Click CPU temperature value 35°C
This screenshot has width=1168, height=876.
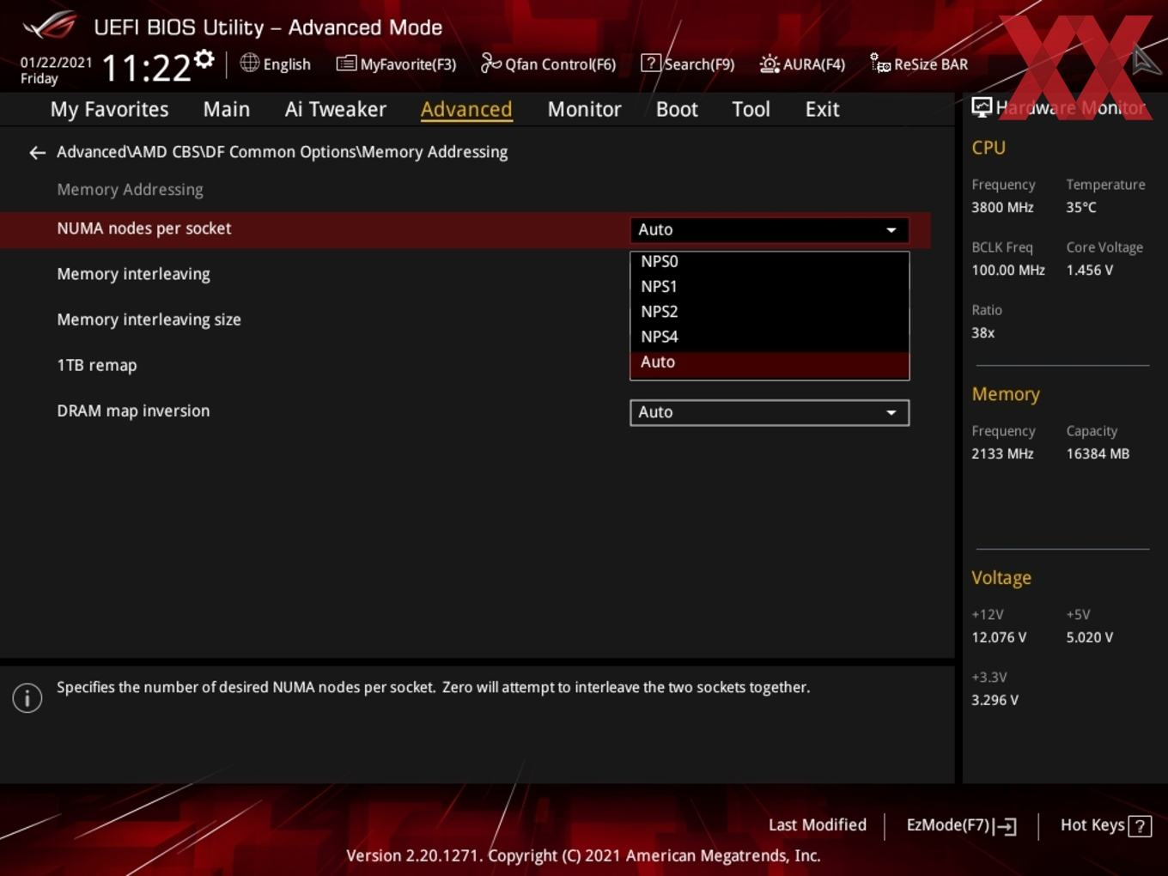pos(1081,207)
